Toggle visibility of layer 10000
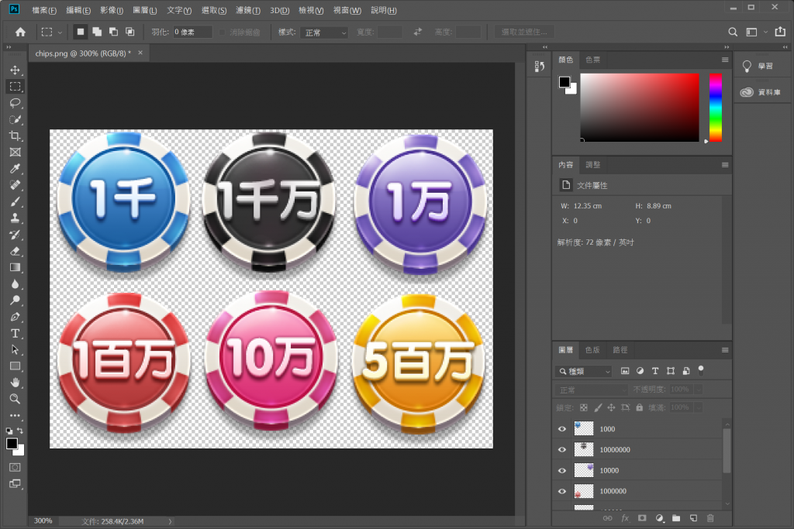Viewport: 794px width, 529px height. (x=562, y=470)
